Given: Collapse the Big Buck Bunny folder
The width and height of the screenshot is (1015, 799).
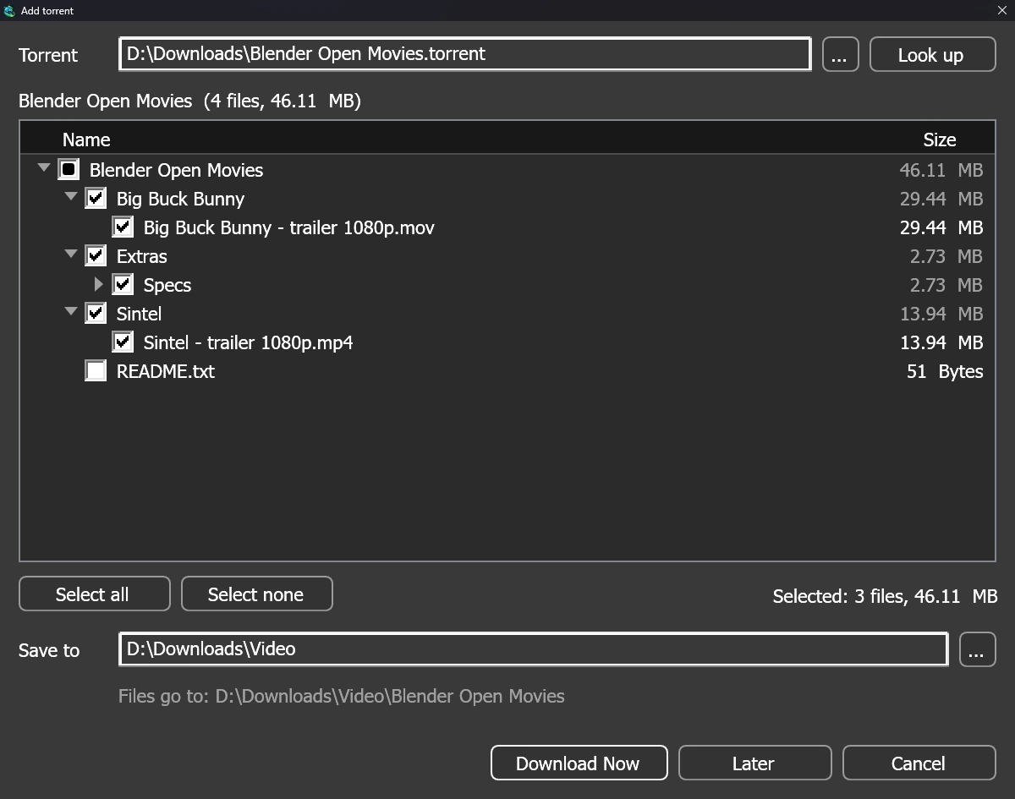Looking at the screenshot, I should (x=71, y=197).
